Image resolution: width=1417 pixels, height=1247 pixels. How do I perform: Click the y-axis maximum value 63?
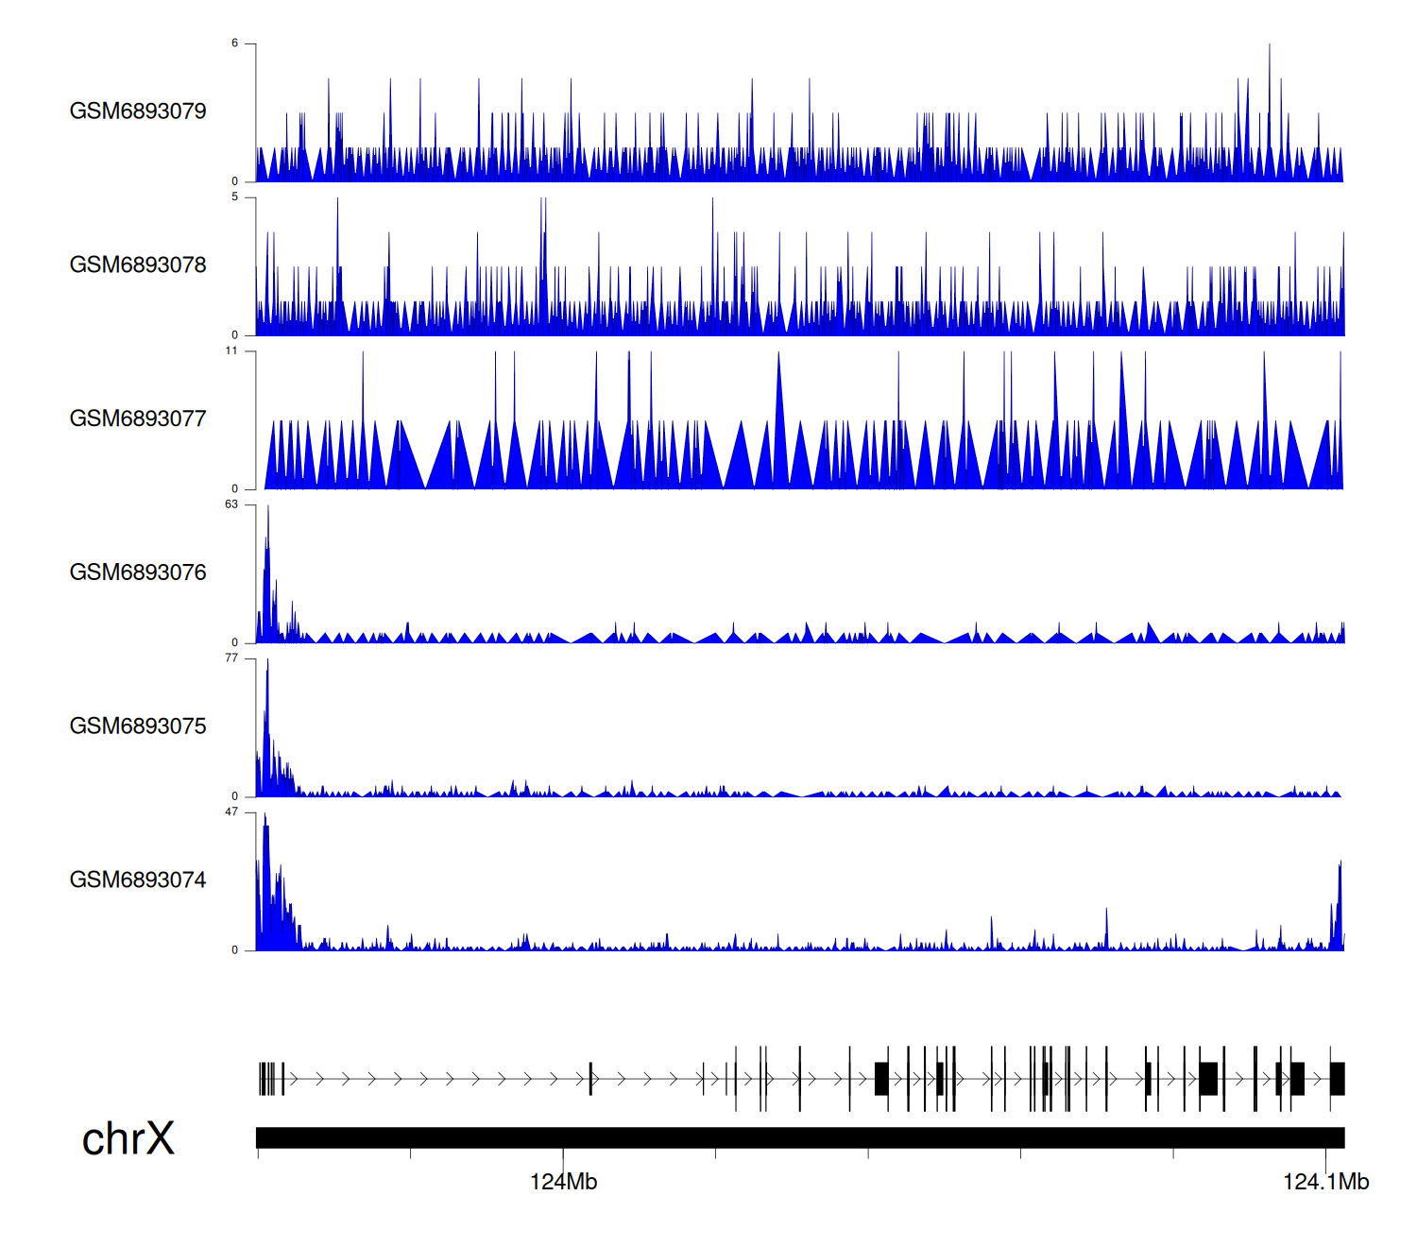pos(231,504)
